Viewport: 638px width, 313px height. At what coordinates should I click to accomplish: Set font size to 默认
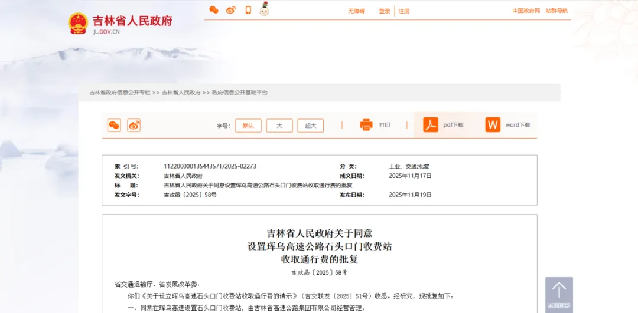[248, 126]
